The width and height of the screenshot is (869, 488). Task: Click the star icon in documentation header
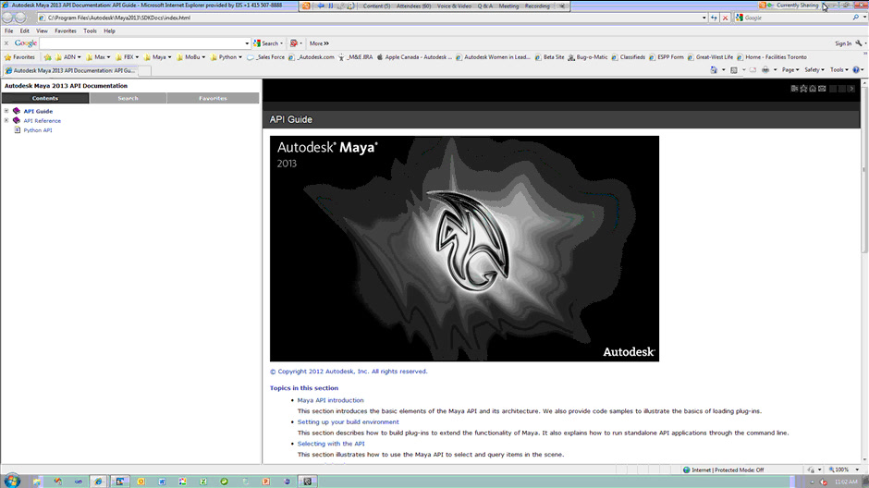pos(803,89)
